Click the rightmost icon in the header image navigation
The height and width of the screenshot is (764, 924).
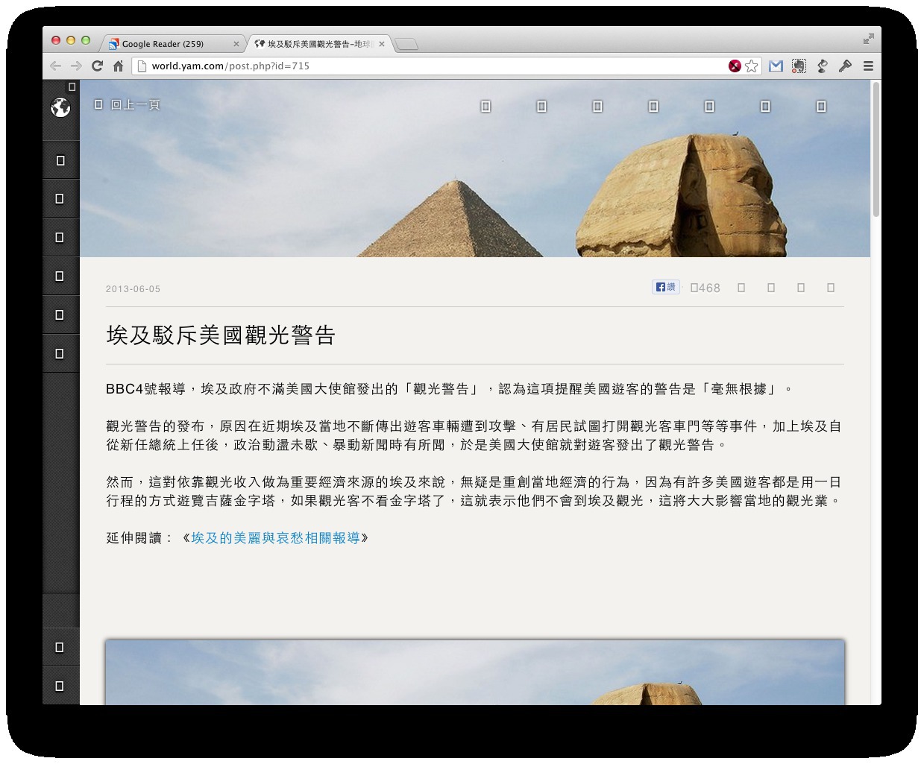pos(821,107)
